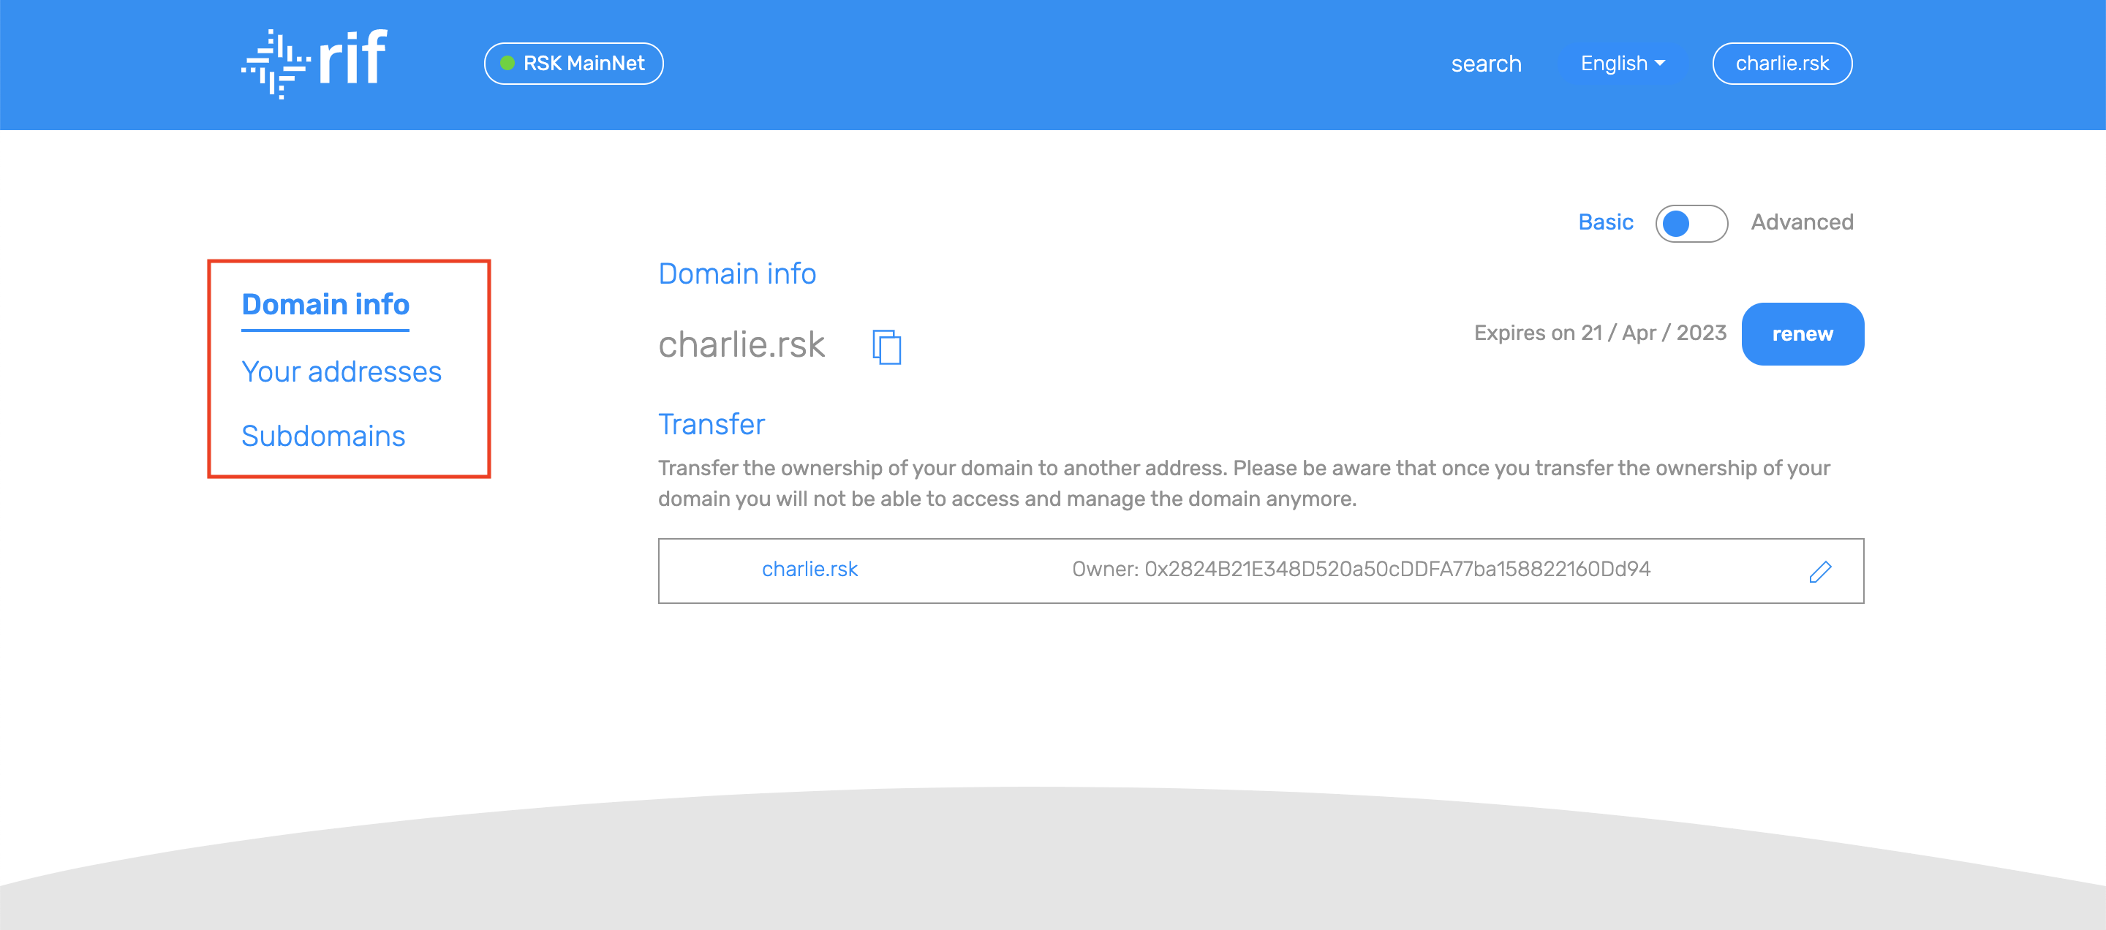Viewport: 2106px width, 930px height.
Task: Open the English language dropdown menu
Action: pos(1621,63)
